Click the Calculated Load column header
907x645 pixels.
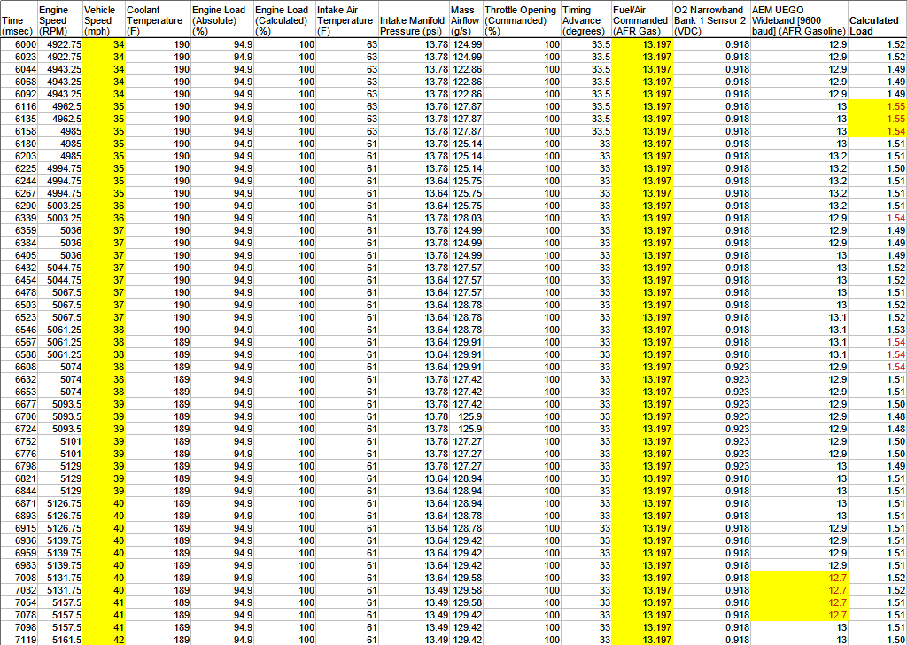click(876, 26)
